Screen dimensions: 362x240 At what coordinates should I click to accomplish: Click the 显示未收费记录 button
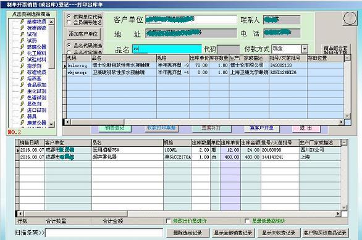pyautogui.click(x=279, y=233)
